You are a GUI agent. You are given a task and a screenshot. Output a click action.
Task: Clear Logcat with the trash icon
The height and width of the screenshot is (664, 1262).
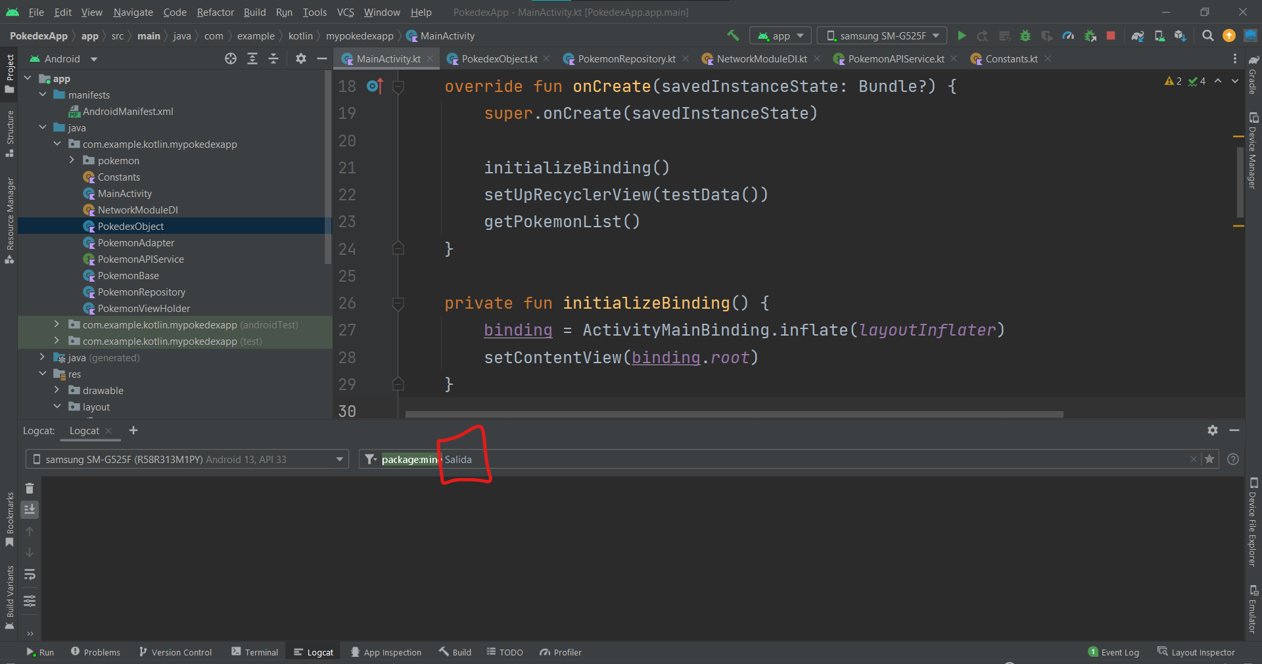tap(30, 488)
